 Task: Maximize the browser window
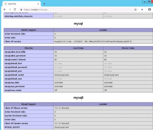pyautogui.click(x=149, y=2)
